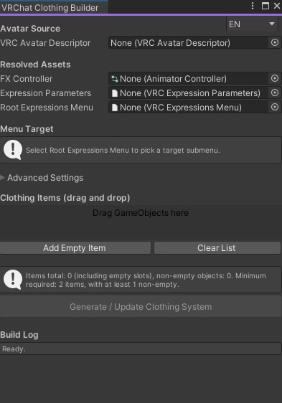
Task: Click the Avatar Source heading
Action: (30, 29)
